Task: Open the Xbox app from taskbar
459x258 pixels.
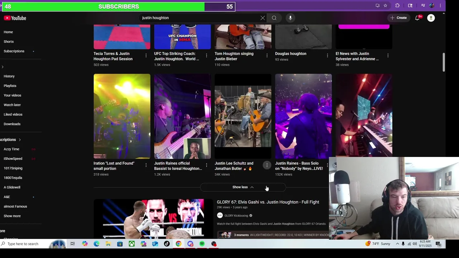Action: [132, 244]
